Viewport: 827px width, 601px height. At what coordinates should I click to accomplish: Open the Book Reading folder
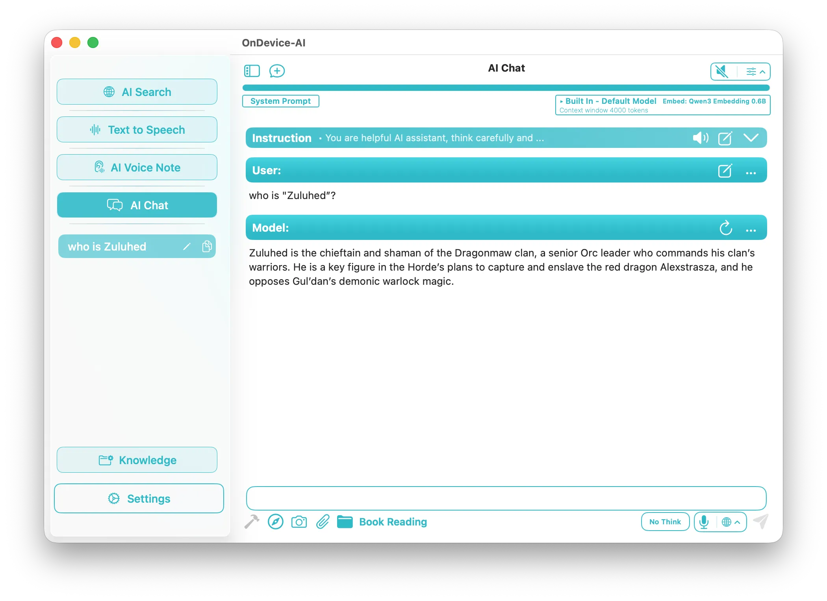point(382,522)
